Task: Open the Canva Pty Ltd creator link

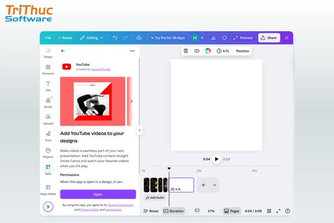Action: [101, 69]
